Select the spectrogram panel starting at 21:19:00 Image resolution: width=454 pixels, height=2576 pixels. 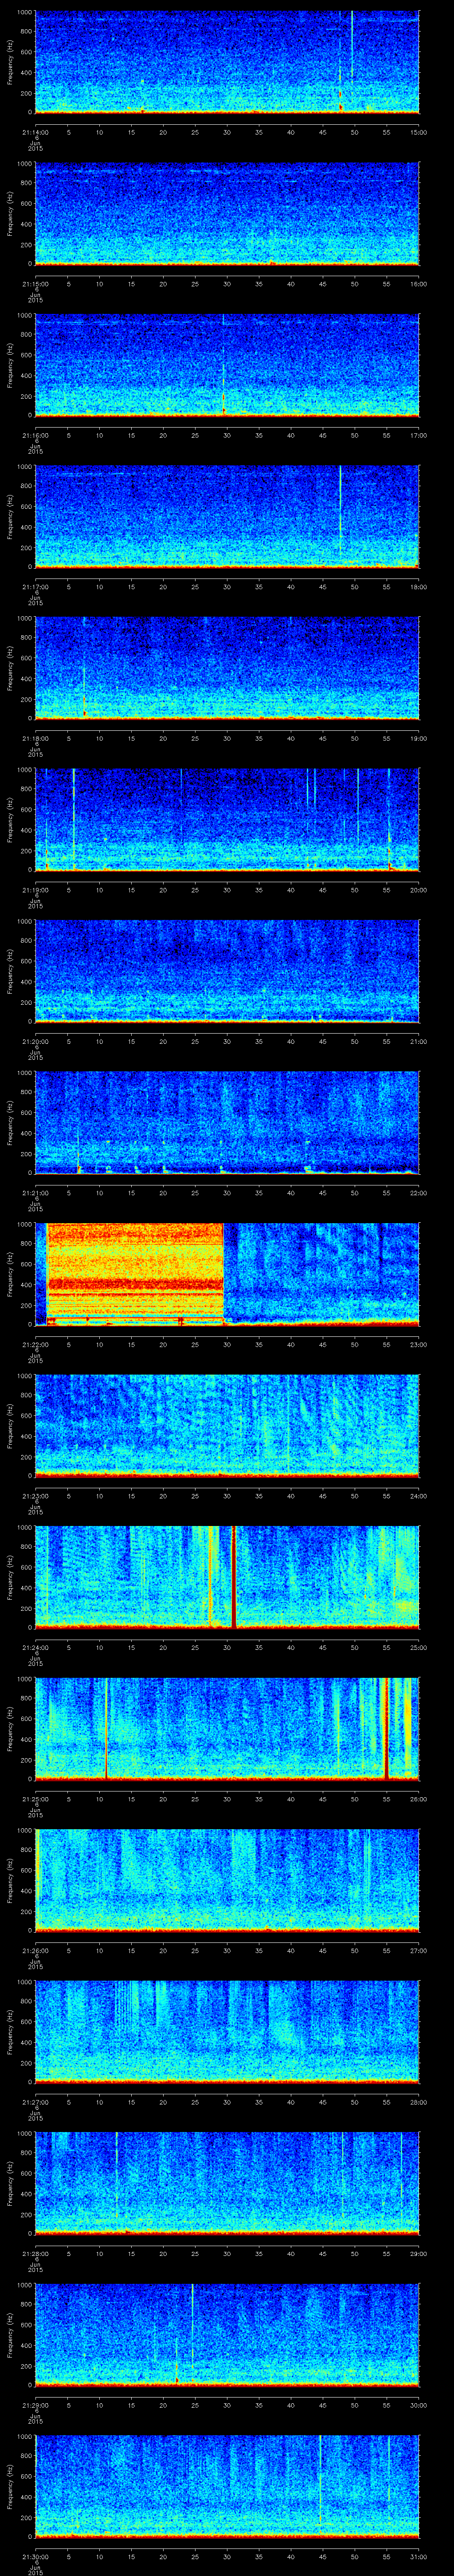(227, 820)
